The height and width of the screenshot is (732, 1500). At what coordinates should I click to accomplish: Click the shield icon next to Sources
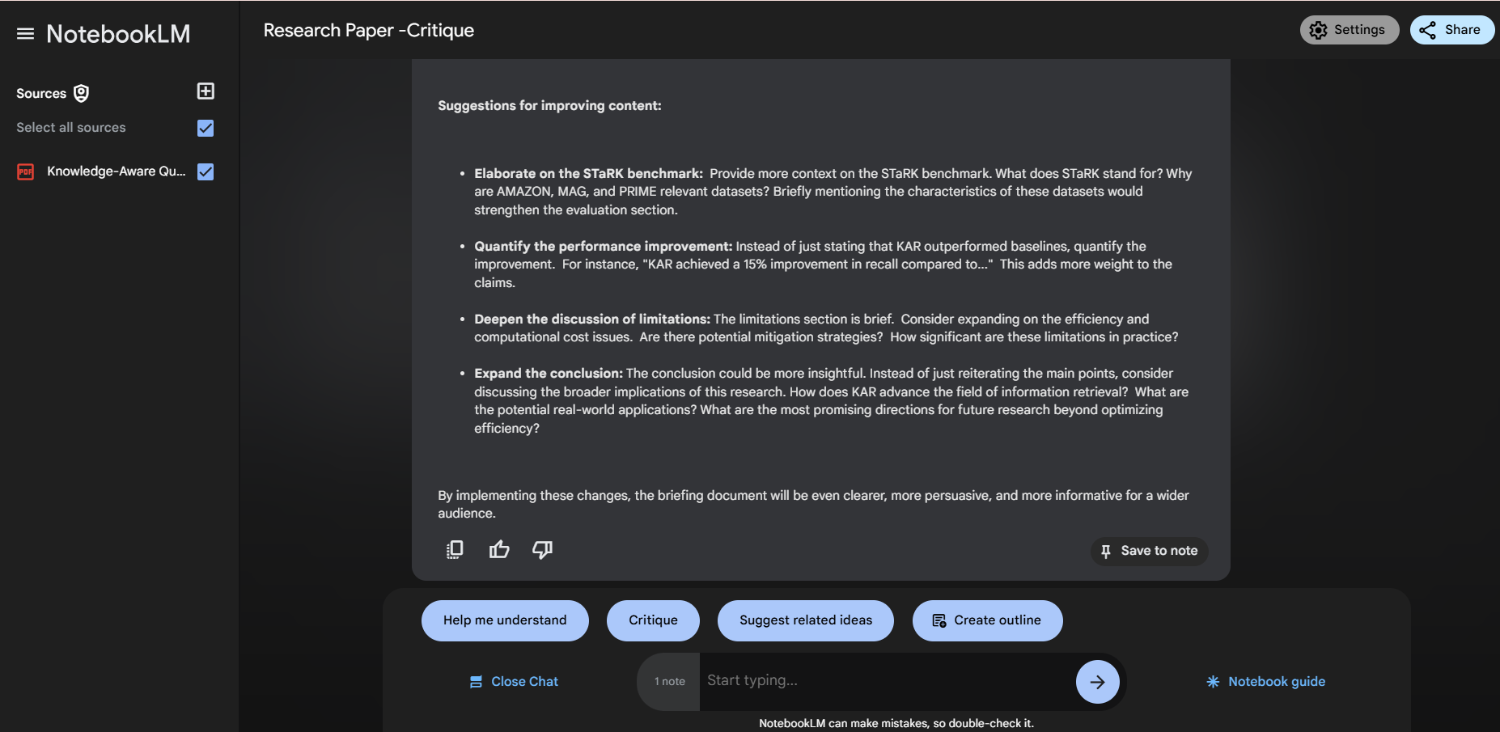(x=81, y=93)
